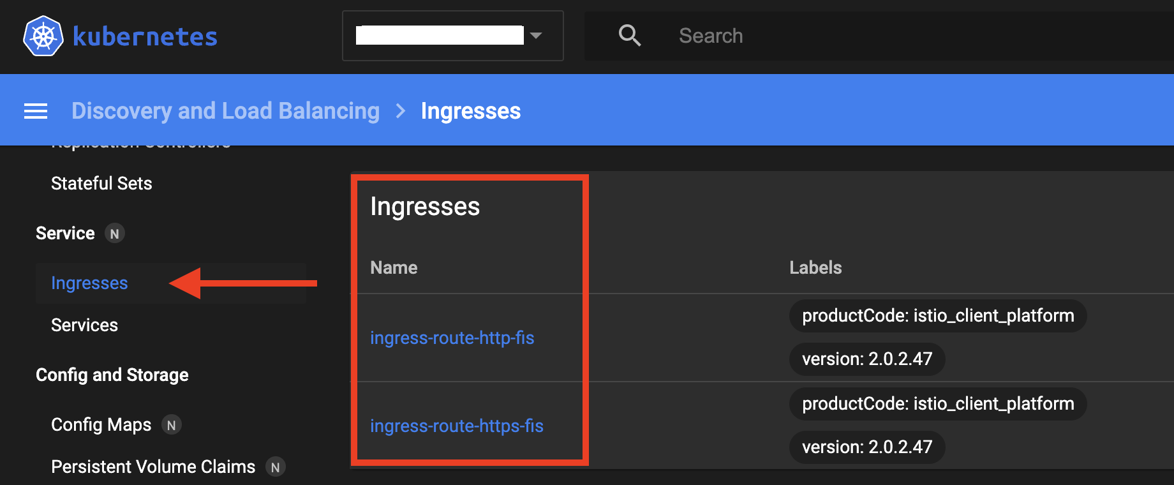Viewport: 1174px width, 485px height.
Task: Click the namespace selector field
Action: [453, 36]
